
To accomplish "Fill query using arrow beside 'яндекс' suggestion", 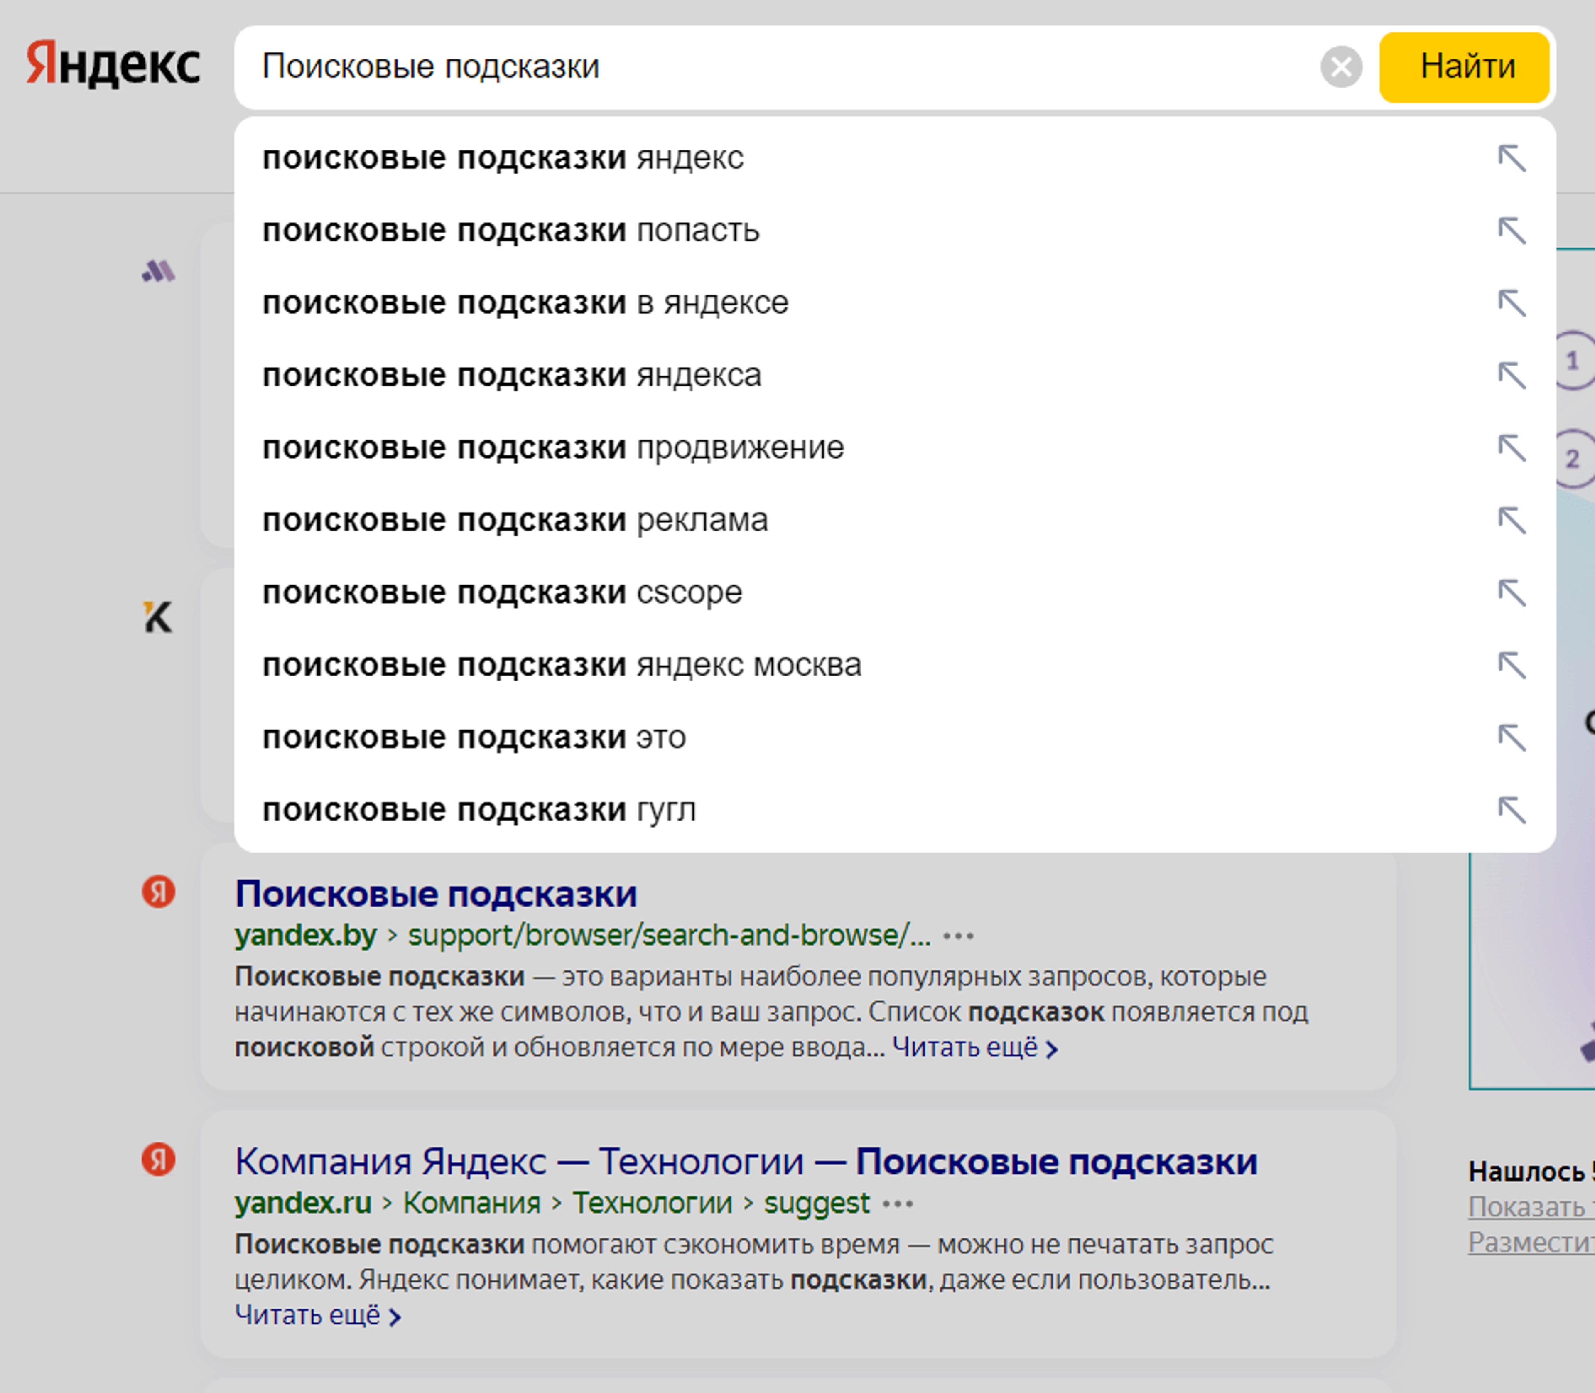I will click(1512, 159).
